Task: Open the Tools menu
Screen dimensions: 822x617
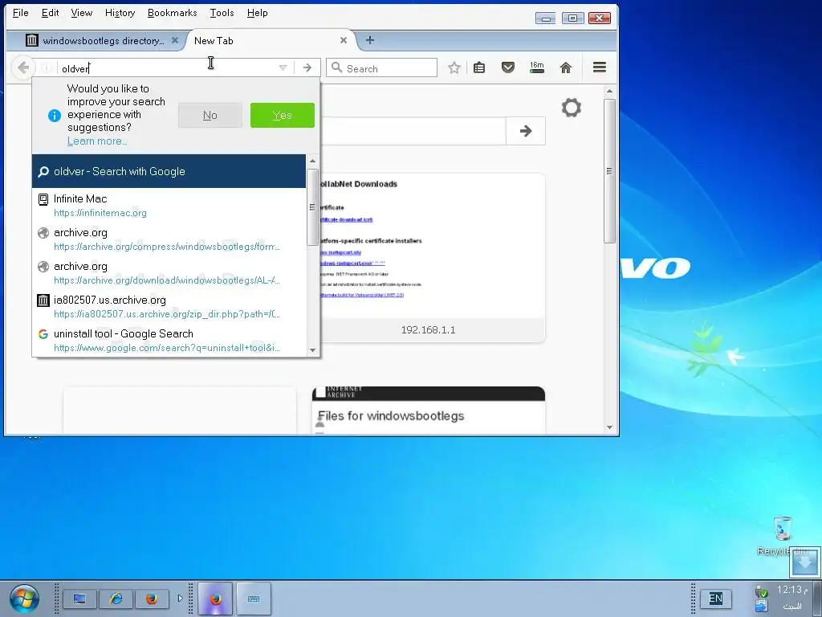Action: [222, 13]
